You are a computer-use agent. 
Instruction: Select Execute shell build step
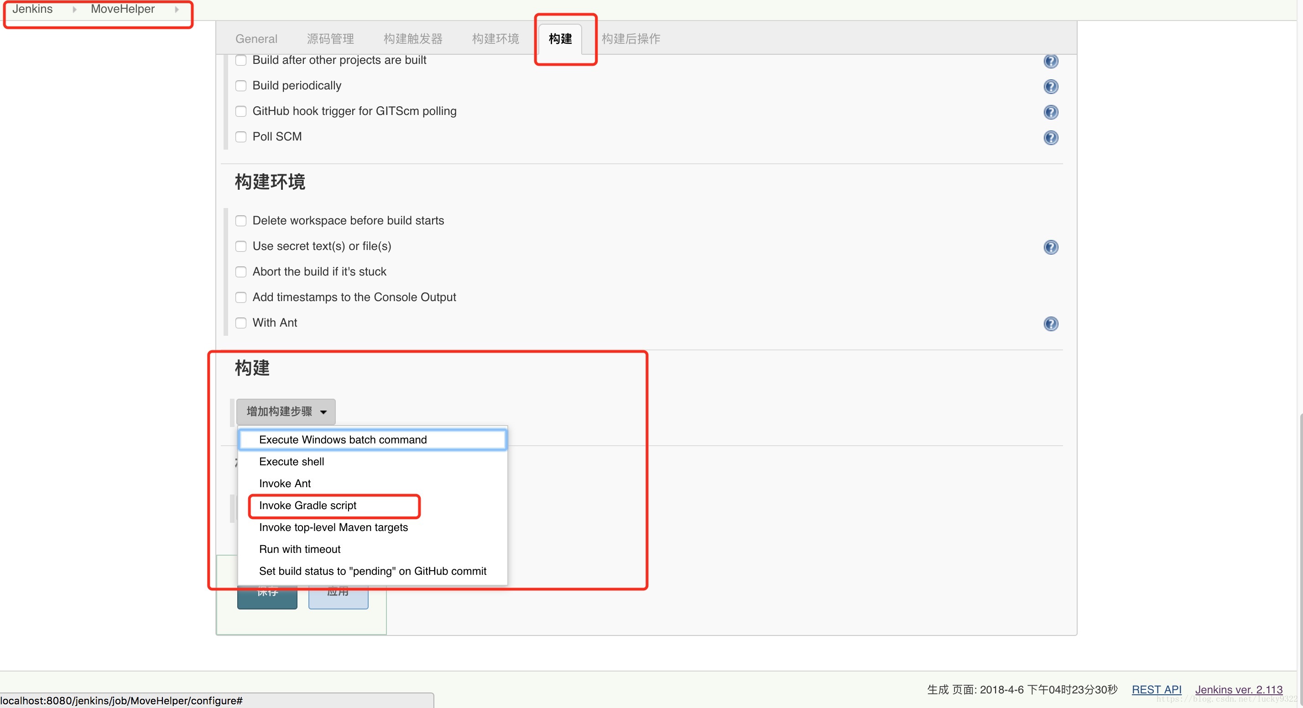(372, 461)
